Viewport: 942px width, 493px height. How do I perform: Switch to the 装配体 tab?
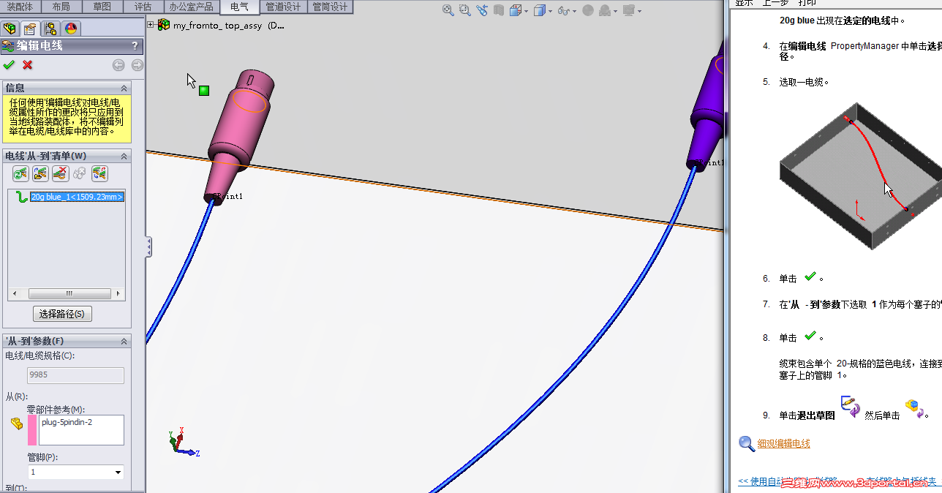[x=20, y=7]
